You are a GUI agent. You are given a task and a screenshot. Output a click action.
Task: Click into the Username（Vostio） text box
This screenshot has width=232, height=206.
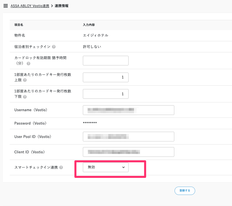coord(128,110)
